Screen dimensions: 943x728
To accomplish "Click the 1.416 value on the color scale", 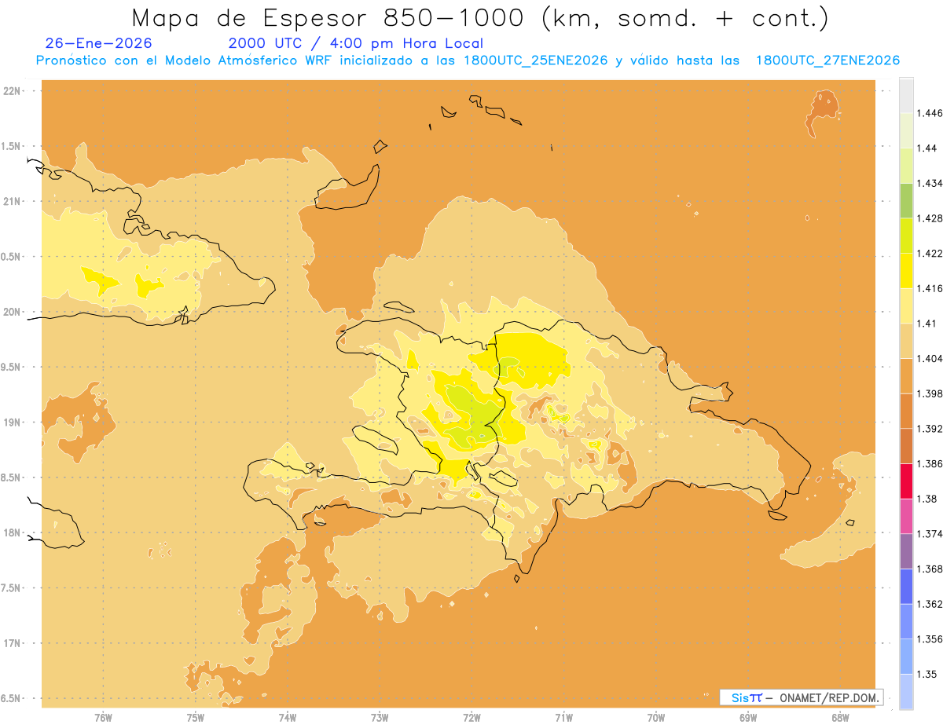I will [930, 289].
